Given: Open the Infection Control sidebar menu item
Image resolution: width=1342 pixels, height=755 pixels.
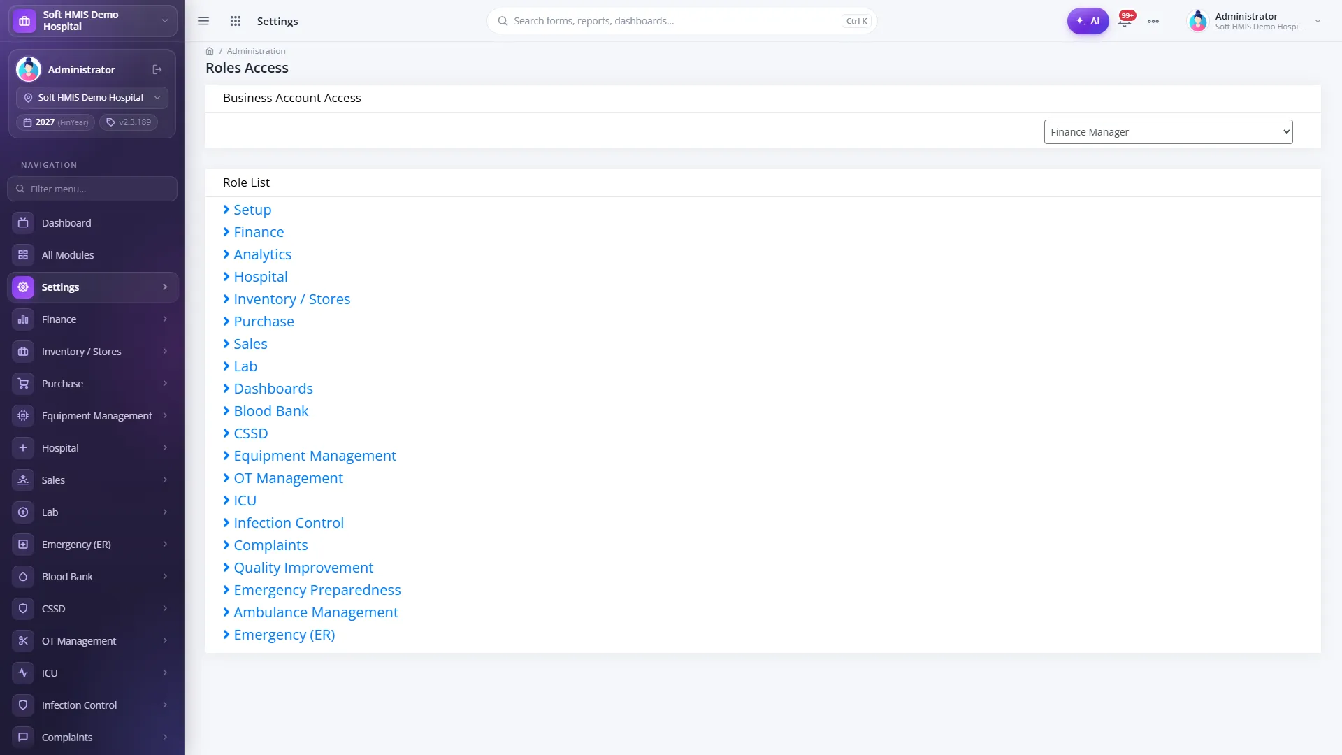Looking at the screenshot, I should coord(93,705).
